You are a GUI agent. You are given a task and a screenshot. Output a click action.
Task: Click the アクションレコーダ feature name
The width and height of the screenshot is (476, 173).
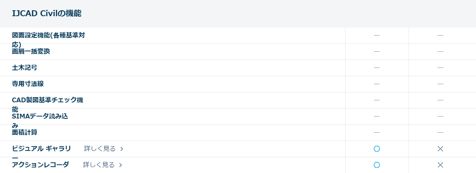pos(40,165)
